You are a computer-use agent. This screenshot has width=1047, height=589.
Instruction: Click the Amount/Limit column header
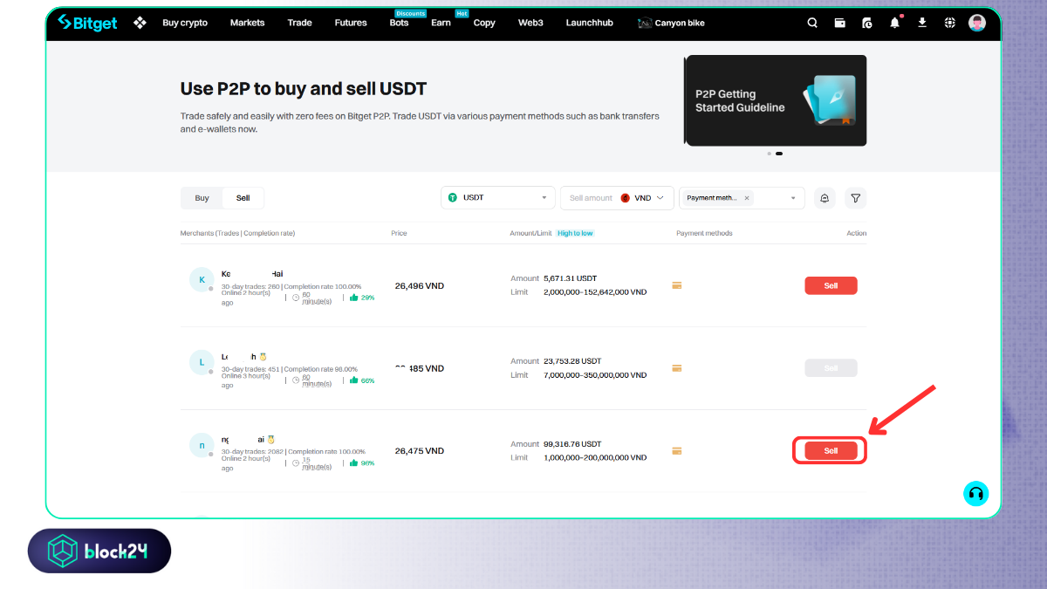(531, 234)
